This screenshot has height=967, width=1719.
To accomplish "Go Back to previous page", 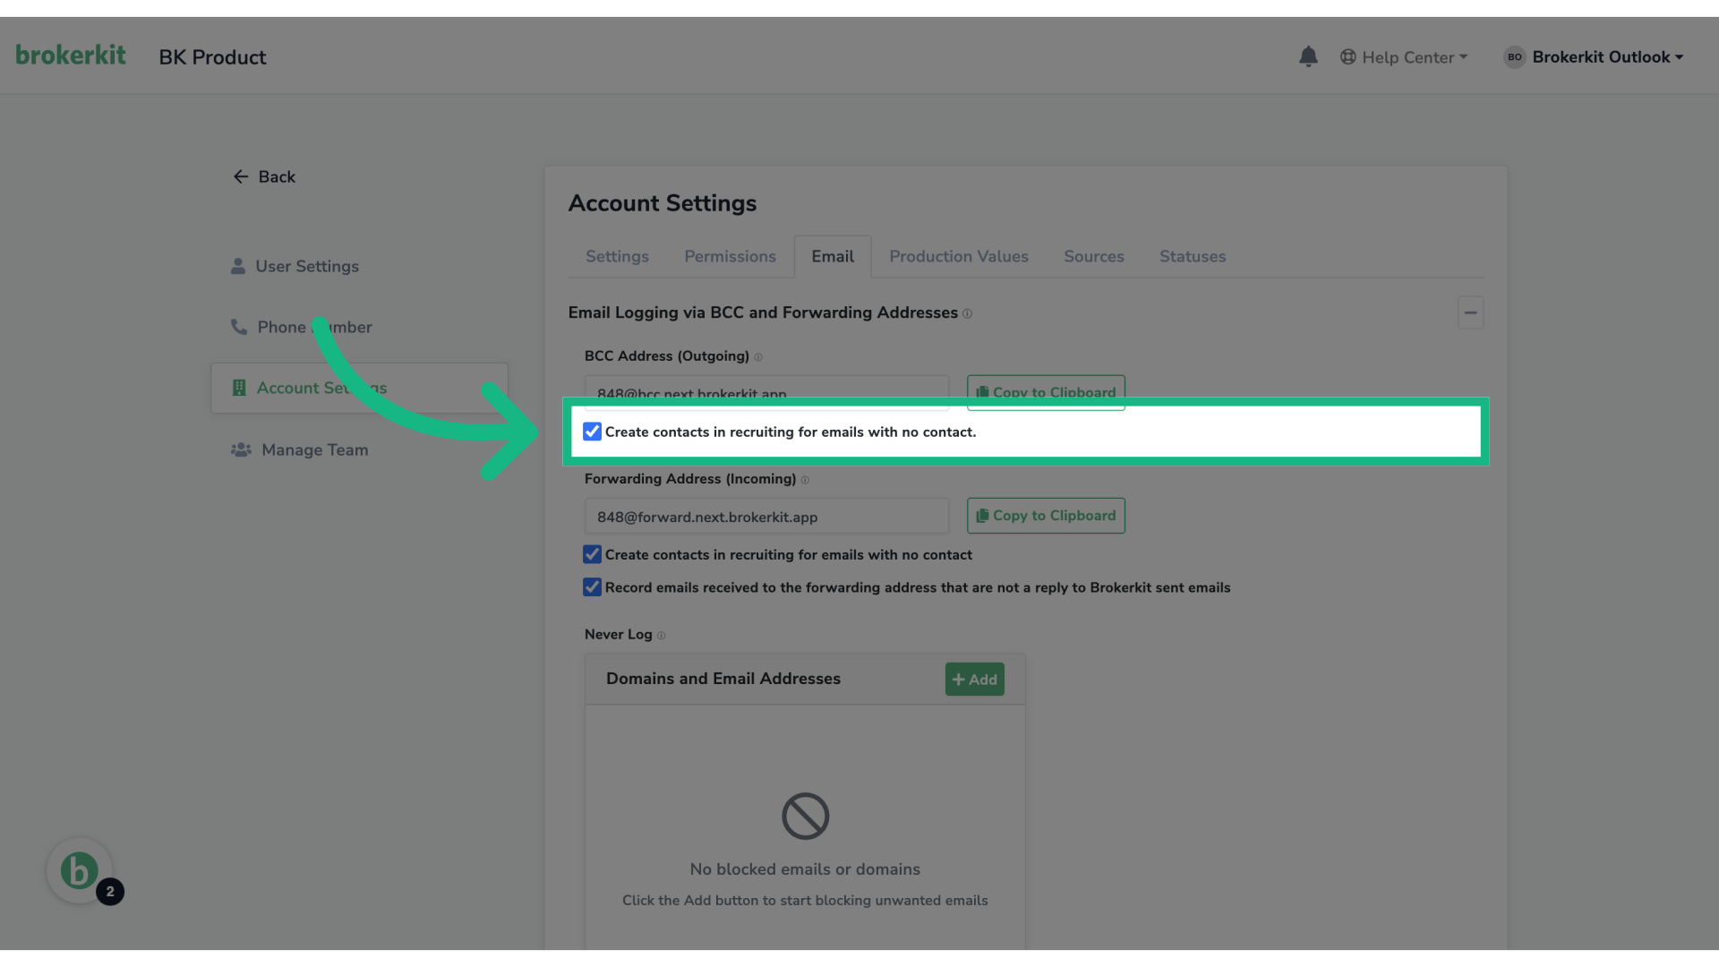I will coord(264,176).
